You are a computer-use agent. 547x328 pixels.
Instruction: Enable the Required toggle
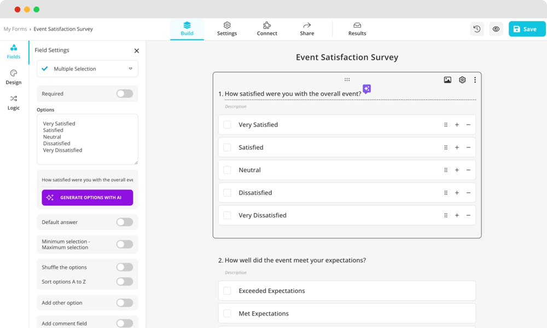click(x=125, y=94)
